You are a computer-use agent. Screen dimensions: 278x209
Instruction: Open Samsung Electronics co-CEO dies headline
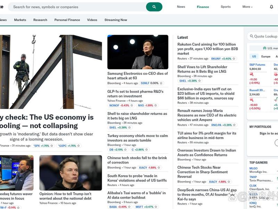tap(138, 76)
